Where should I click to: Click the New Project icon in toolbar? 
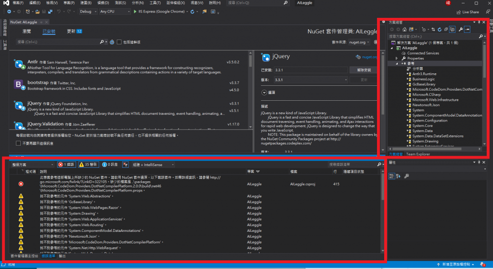pos(27,12)
